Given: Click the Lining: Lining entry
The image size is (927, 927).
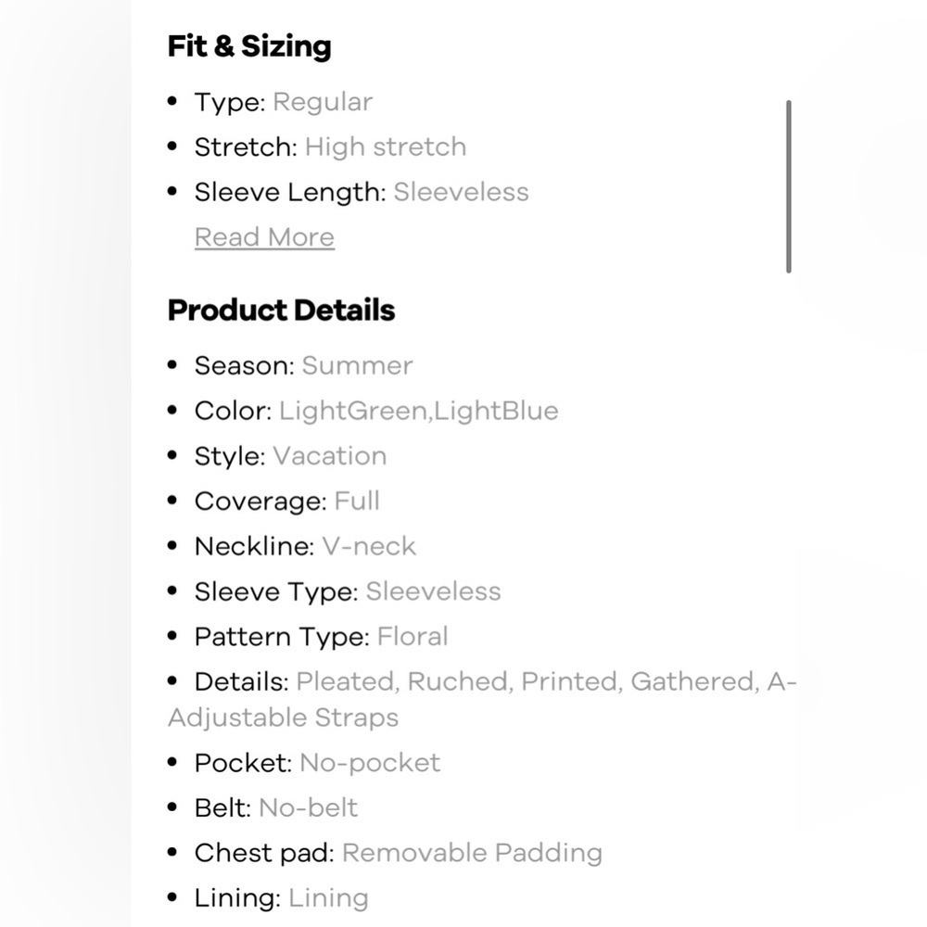Looking at the screenshot, I should click(282, 897).
